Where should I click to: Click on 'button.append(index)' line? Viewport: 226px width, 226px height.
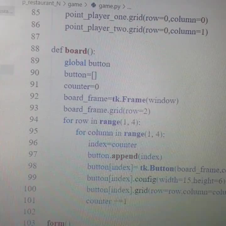tap(125, 156)
